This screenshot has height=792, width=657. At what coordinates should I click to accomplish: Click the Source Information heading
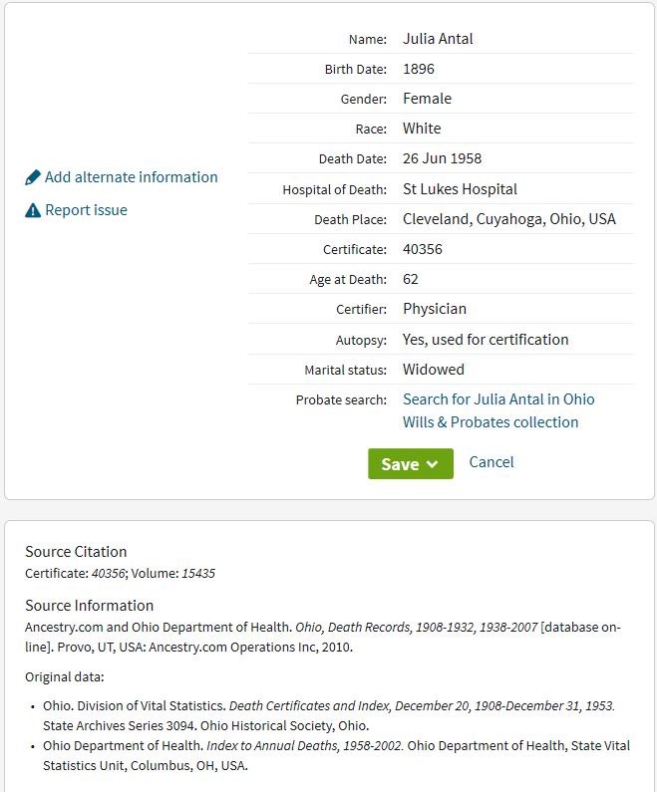point(89,606)
